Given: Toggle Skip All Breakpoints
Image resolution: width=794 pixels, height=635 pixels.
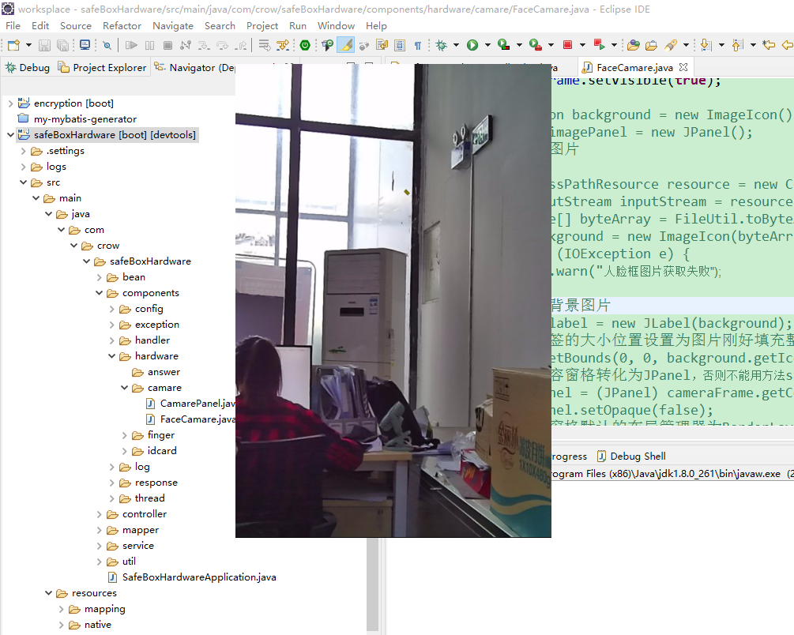Looking at the screenshot, I should pos(107,46).
